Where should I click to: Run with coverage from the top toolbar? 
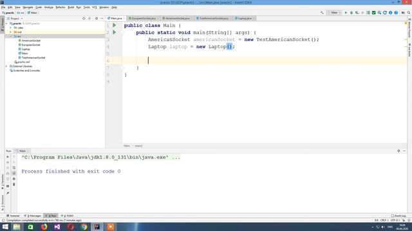(357, 13)
